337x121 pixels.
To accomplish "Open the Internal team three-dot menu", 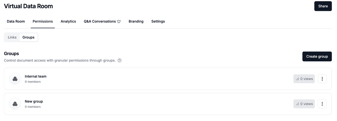I will click(x=322, y=79).
